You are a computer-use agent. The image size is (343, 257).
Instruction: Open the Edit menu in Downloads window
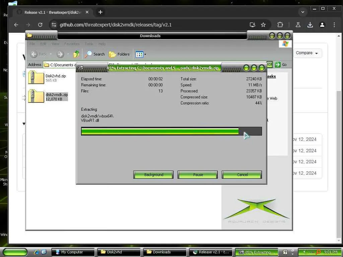coord(43,44)
